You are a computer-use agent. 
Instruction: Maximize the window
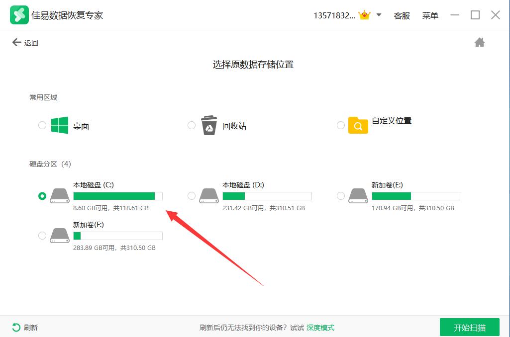coord(475,15)
